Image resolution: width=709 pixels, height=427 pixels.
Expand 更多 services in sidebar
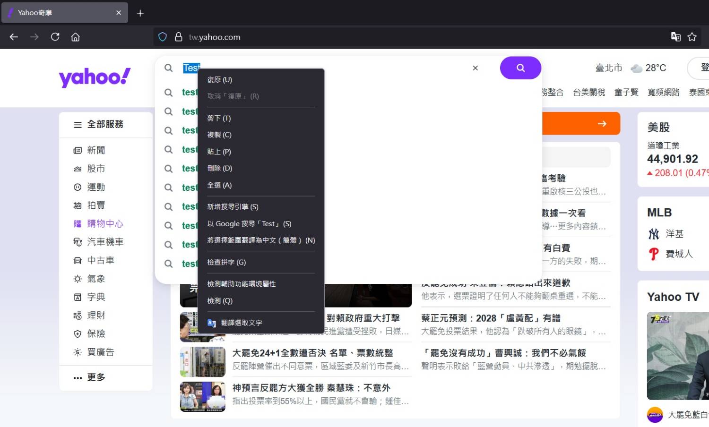point(89,377)
